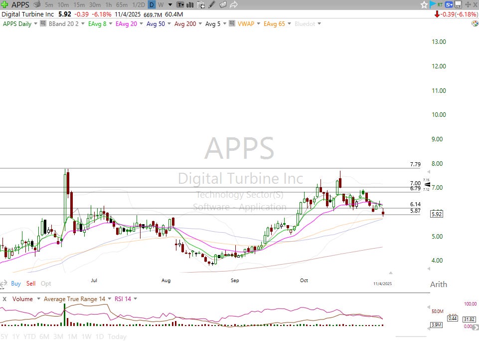
Task: Open the news/notes icon beside APPS
Action: click(37, 4)
